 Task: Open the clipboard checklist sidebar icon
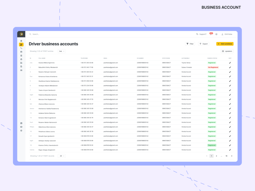pyautogui.click(x=21, y=56)
